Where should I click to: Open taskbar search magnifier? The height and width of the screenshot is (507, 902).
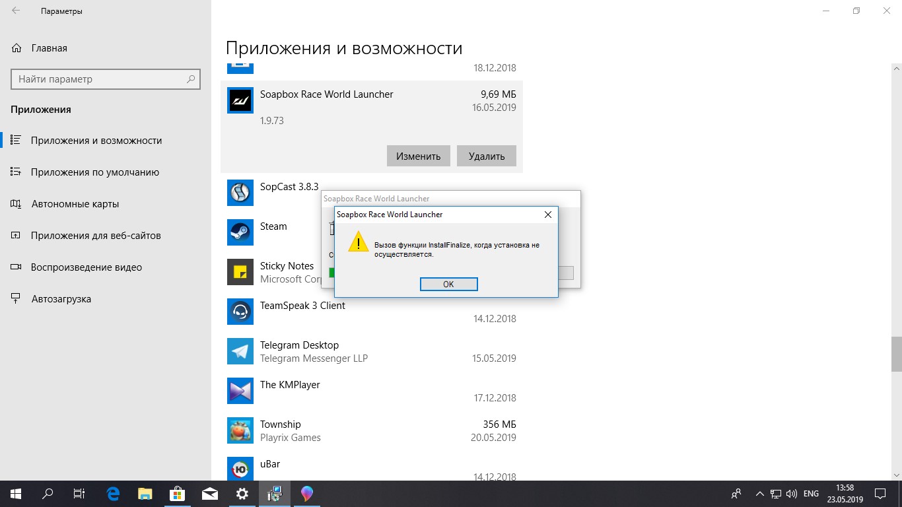[x=48, y=493]
